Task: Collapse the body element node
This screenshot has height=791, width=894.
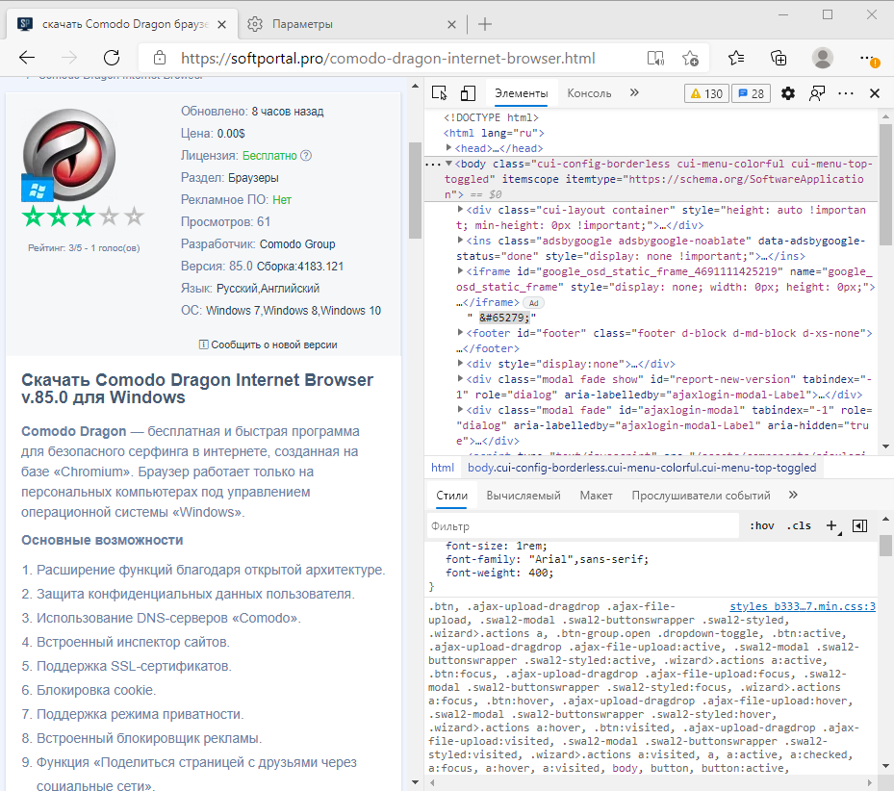Action: coord(448,163)
